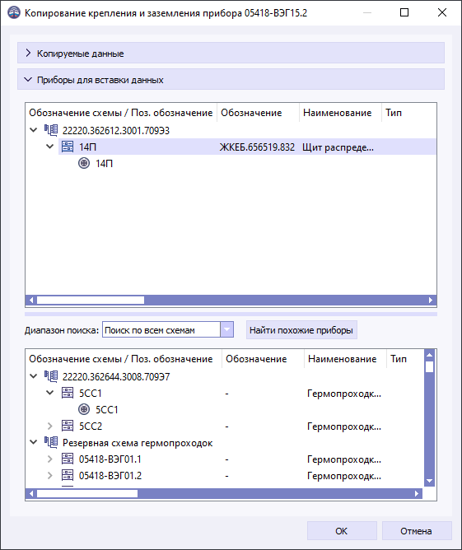Click upper table column header Обозначение схемы

pos(121,113)
